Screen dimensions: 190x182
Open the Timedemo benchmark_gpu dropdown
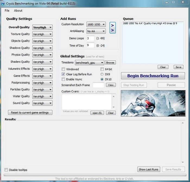pyautogui.click(x=90, y=63)
